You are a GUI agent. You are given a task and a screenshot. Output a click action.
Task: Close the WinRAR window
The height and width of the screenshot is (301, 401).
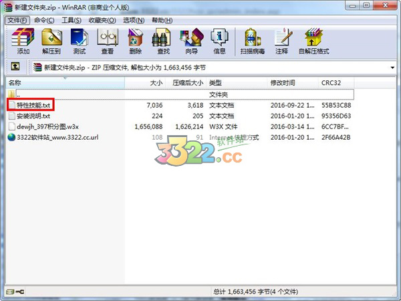pyautogui.click(x=386, y=5)
